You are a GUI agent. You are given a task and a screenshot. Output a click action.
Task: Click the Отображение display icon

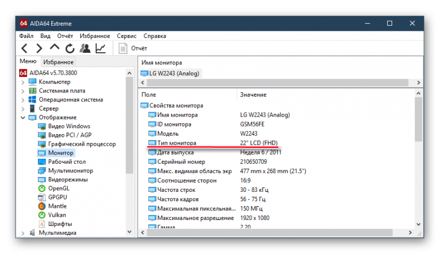(x=32, y=118)
